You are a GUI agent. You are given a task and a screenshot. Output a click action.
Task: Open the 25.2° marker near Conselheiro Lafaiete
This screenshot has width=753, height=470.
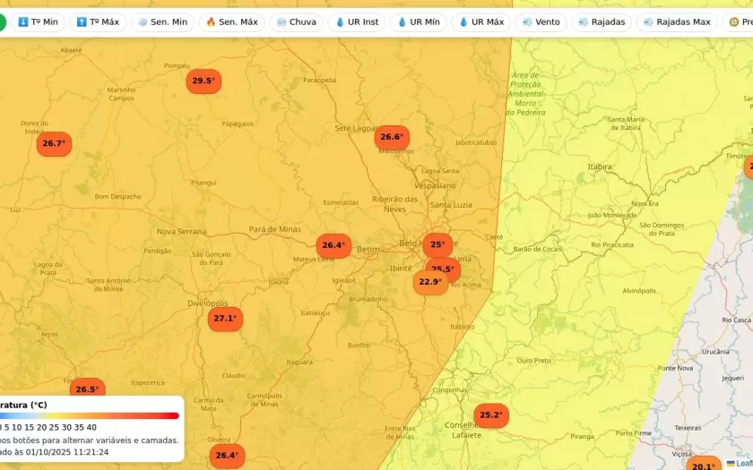pos(490,414)
